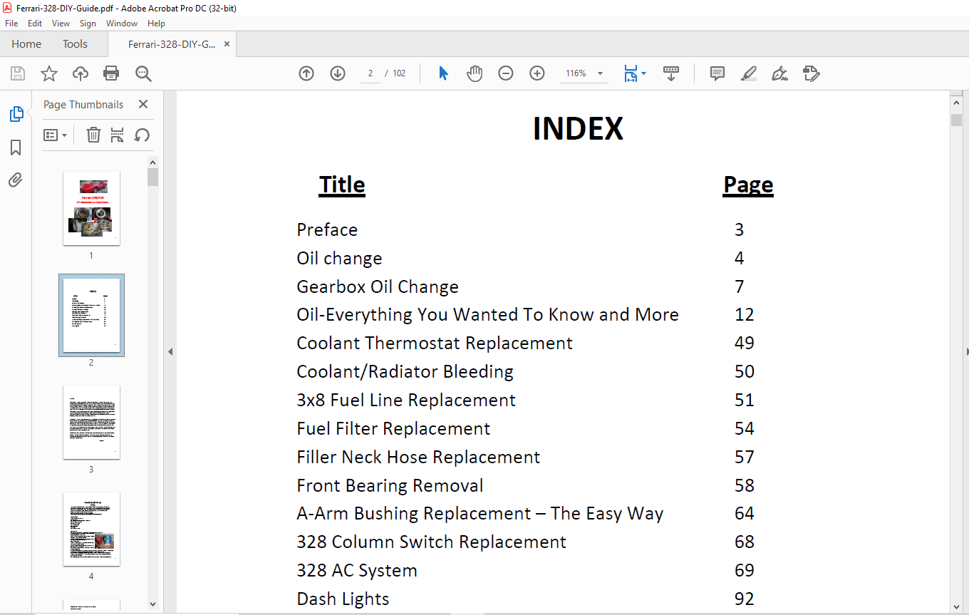Open the View menu

pyautogui.click(x=61, y=24)
